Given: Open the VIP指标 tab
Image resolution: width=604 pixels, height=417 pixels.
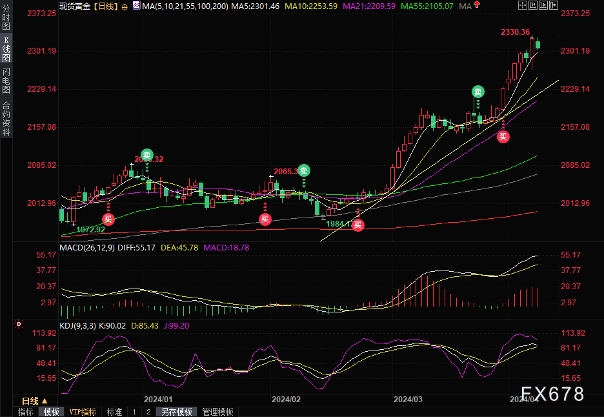Looking at the screenshot, I should click(83, 412).
